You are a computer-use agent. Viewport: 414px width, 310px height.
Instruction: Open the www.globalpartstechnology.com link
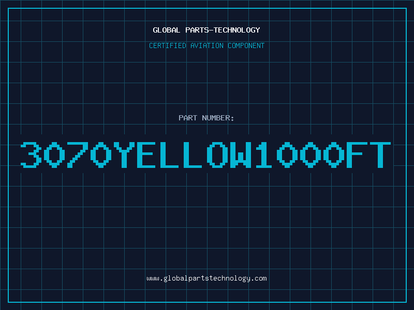coord(206,278)
